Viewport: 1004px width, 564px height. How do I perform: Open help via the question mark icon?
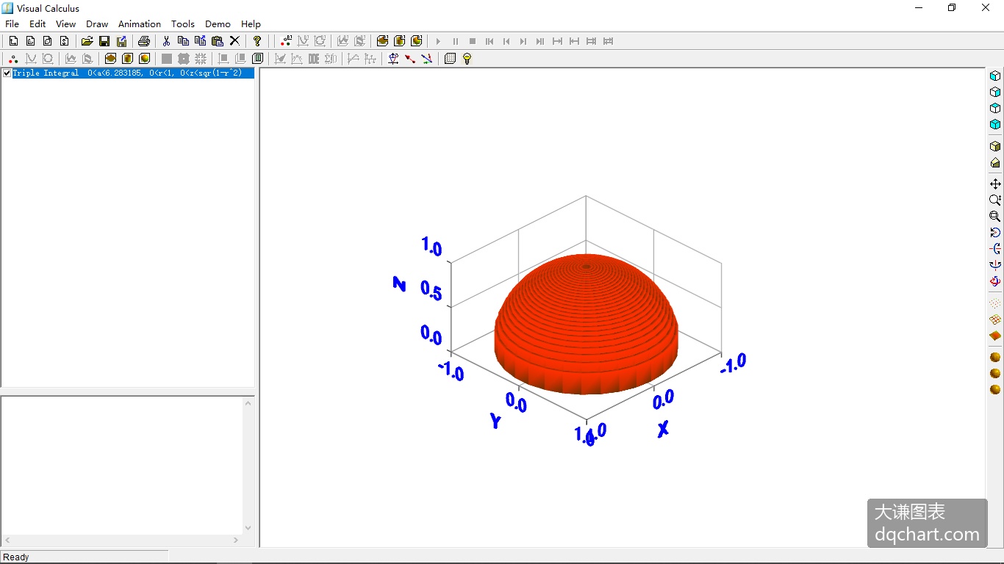257,41
